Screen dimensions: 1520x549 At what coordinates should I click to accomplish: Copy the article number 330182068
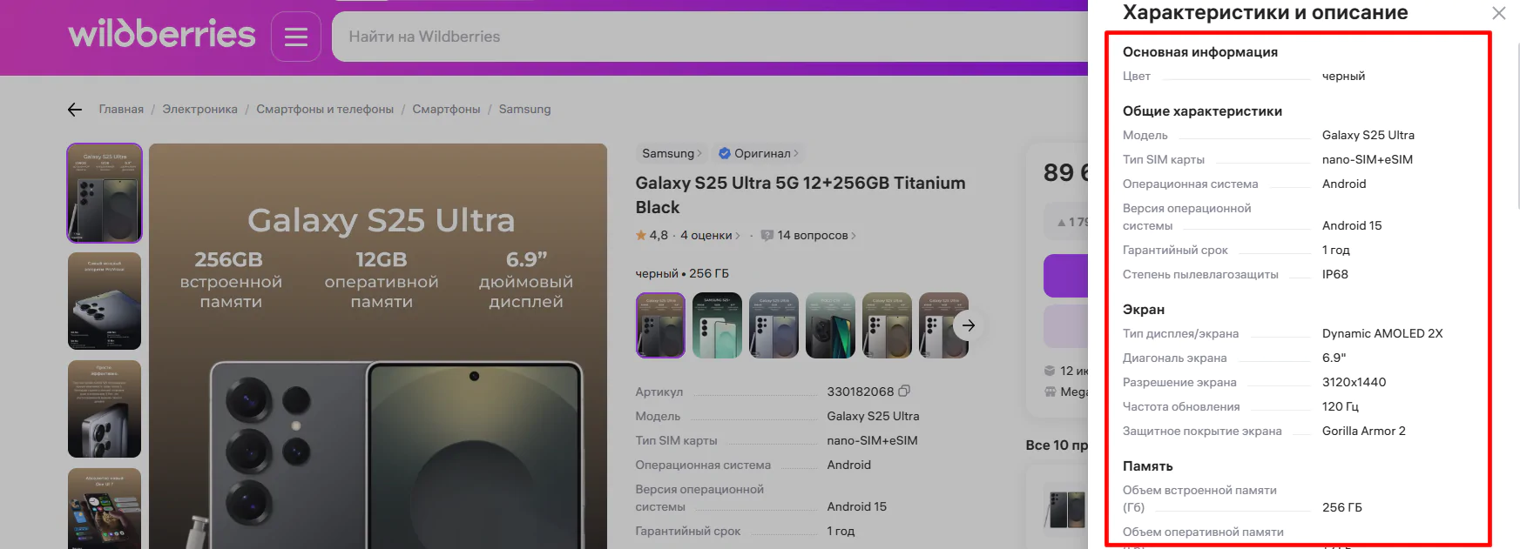(x=904, y=392)
